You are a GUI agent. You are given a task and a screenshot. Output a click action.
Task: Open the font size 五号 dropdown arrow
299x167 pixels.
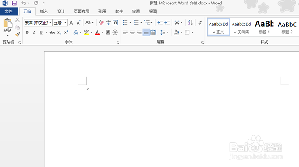[65, 23]
